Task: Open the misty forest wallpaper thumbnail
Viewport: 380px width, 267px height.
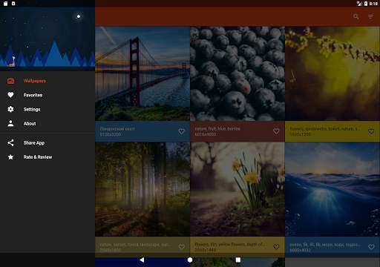Action: 142,189
